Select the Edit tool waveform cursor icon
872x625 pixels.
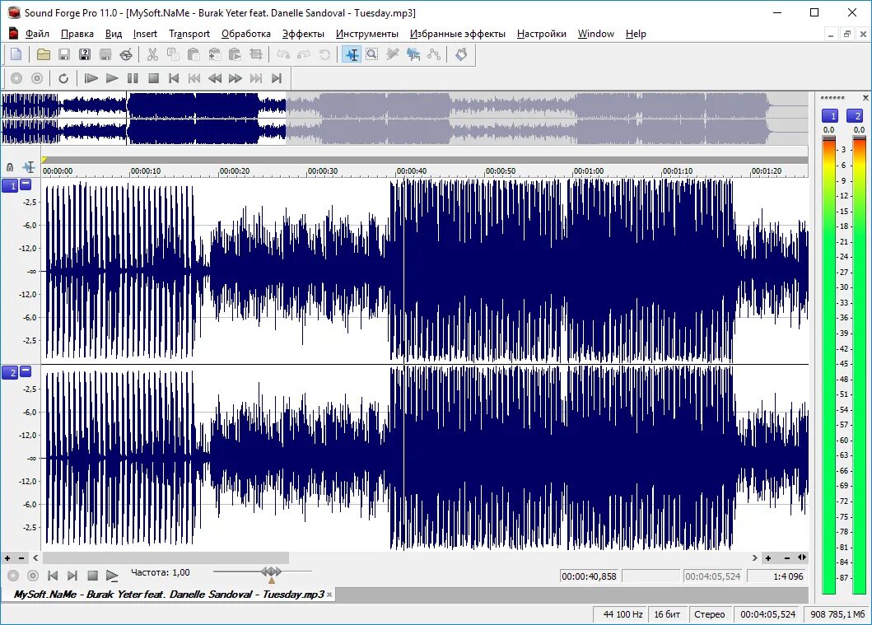point(352,54)
